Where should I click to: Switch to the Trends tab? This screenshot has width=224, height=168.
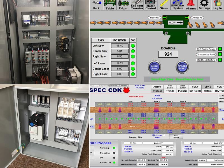(x=170, y=90)
